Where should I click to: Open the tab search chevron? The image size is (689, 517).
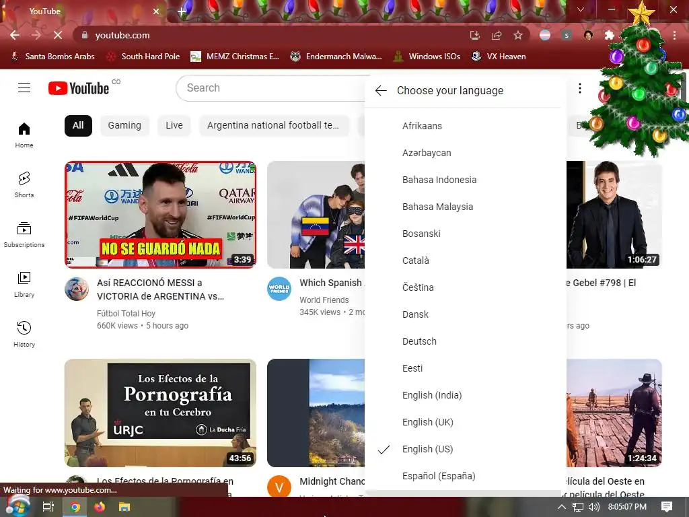point(581,9)
